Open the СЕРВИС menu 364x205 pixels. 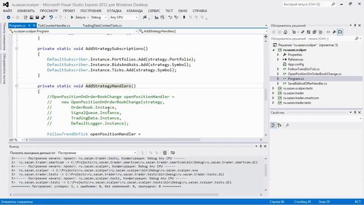(x=154, y=11)
